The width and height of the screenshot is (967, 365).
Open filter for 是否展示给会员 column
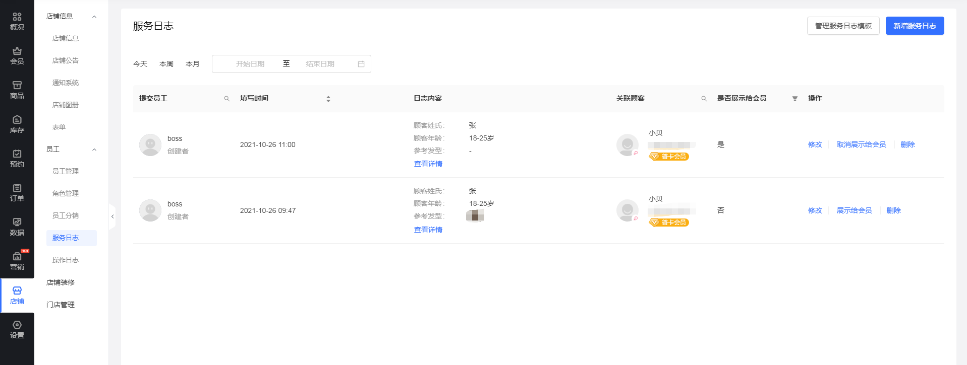point(794,99)
